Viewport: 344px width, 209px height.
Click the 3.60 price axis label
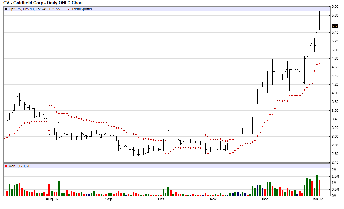point(335,110)
